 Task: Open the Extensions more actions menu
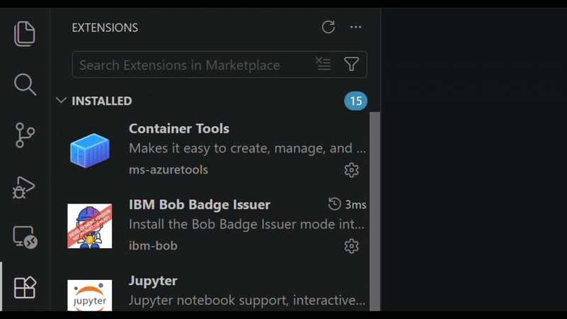click(356, 27)
